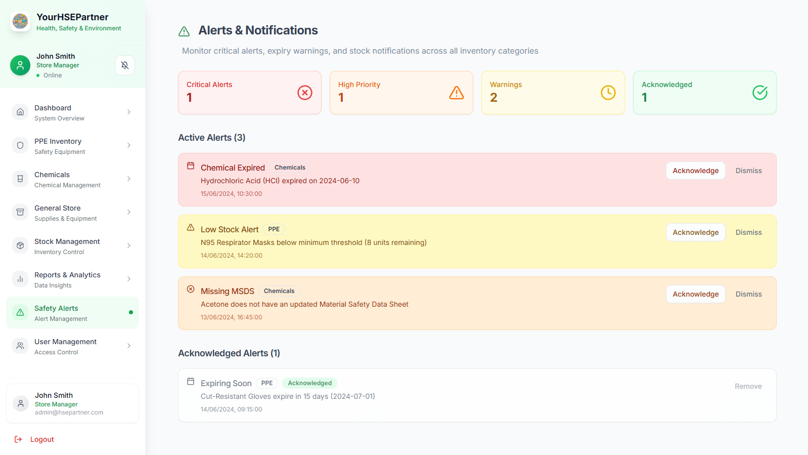Open the Safety Alerts menu item
The width and height of the screenshot is (808, 455).
point(72,313)
